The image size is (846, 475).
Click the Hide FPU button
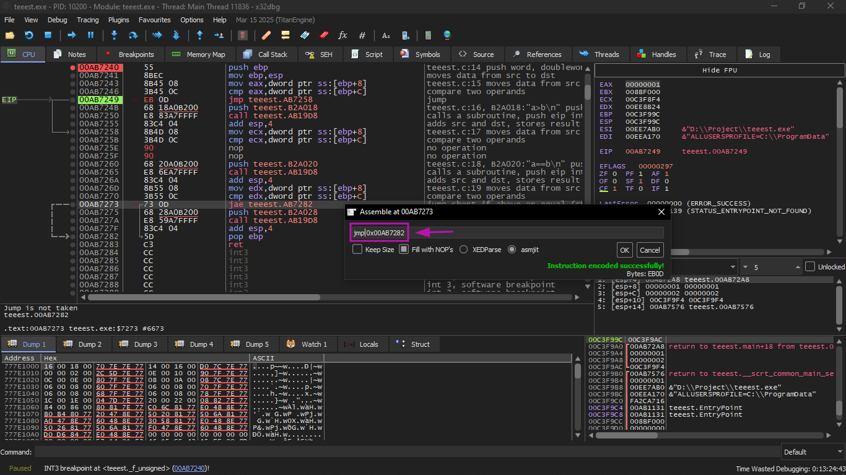click(719, 70)
